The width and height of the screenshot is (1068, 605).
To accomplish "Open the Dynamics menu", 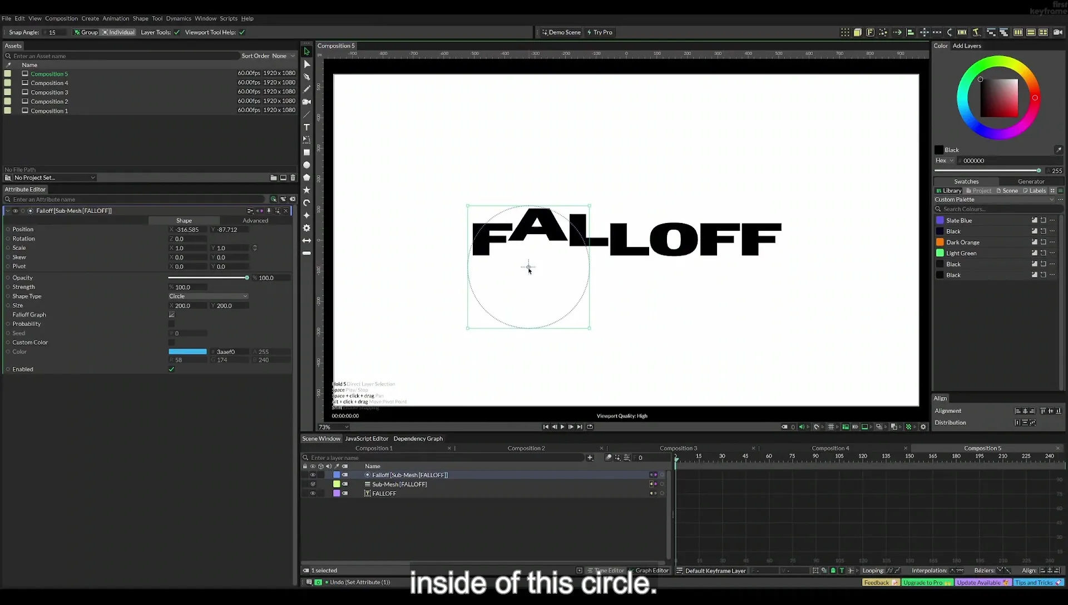I will (179, 18).
